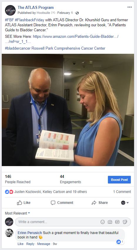Open the post options three-dot menu
This screenshot has width=137, height=250.
click(130, 7)
